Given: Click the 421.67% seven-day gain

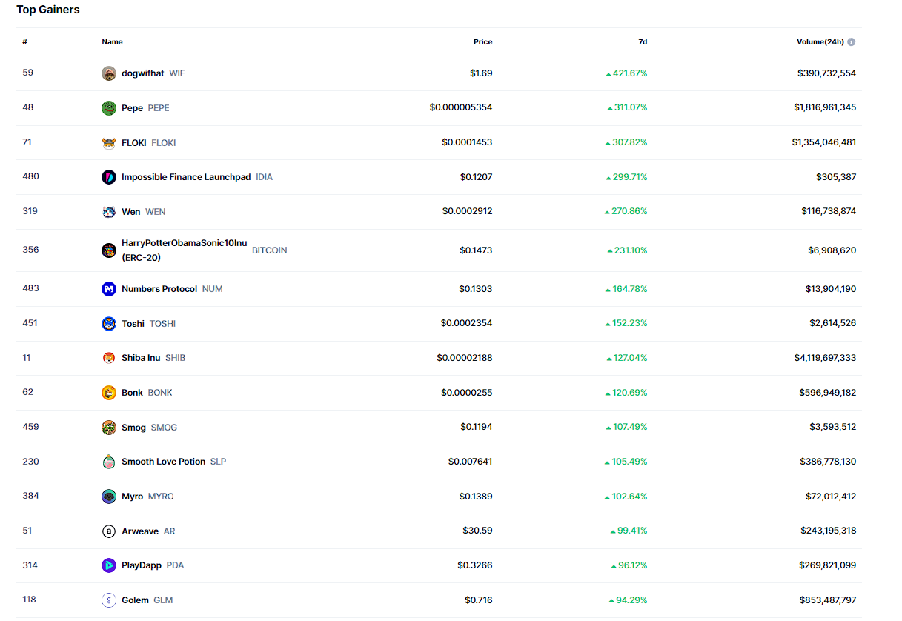Looking at the screenshot, I should [626, 73].
